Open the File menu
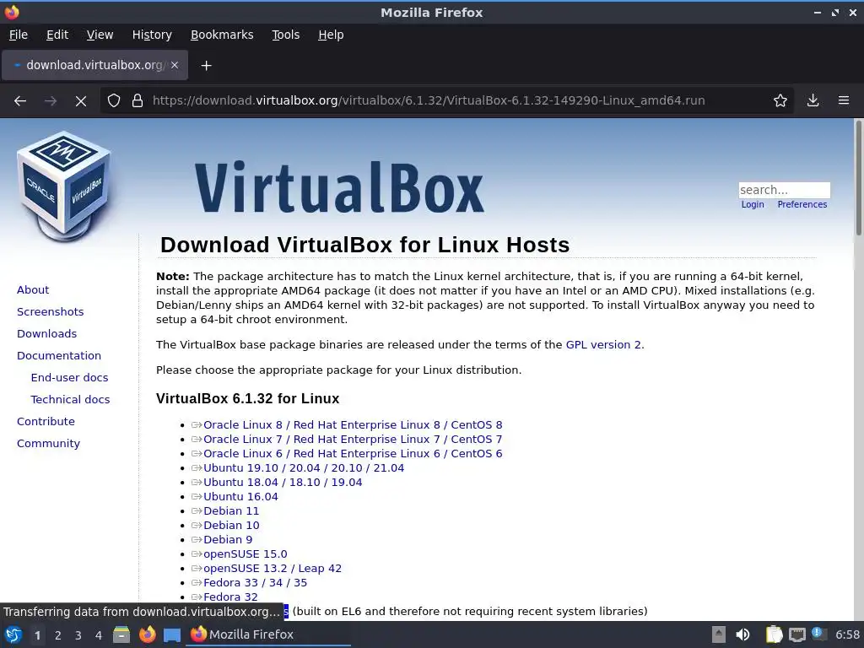Viewport: 864px width, 648px height. point(19,35)
